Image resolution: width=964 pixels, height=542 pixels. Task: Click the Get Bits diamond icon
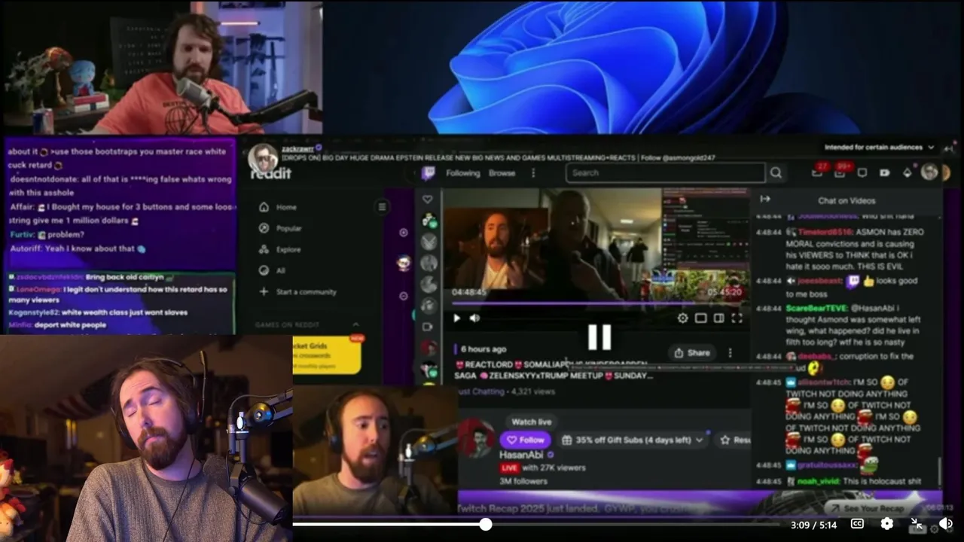click(908, 172)
